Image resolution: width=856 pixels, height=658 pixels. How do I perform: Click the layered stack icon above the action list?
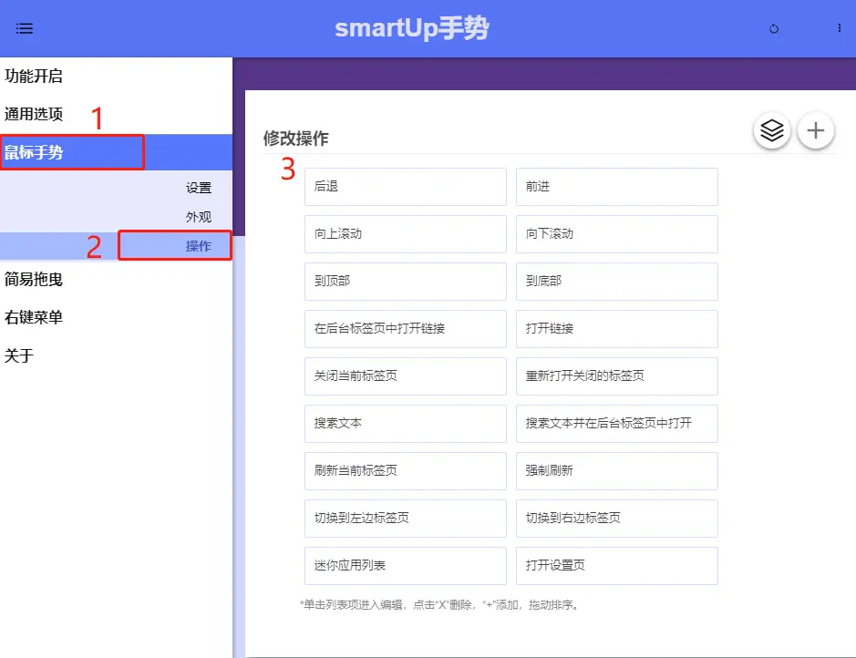771,130
